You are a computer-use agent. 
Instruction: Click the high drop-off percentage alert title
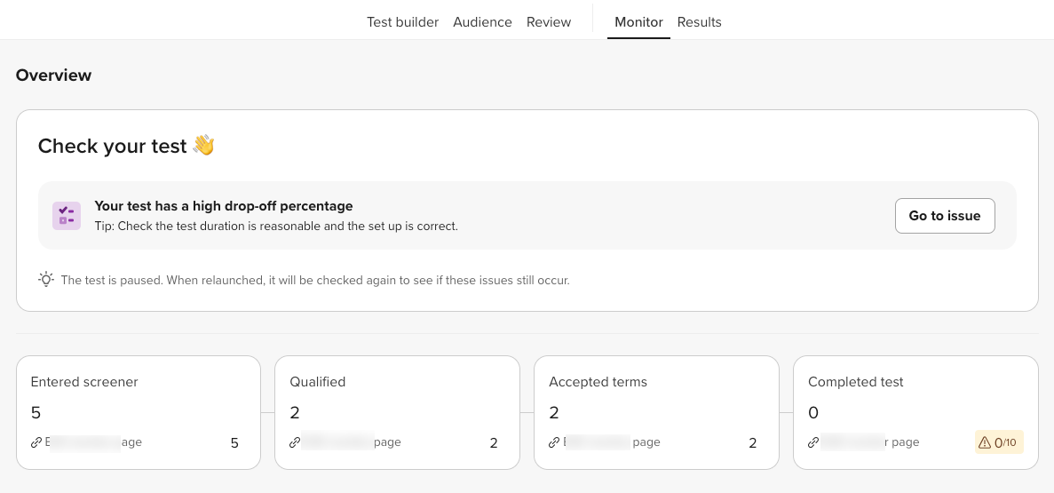coord(224,206)
